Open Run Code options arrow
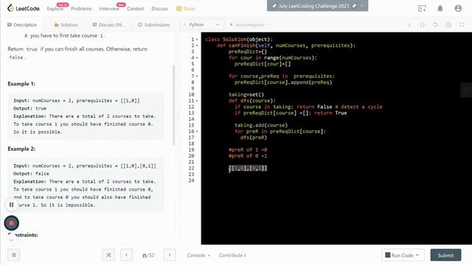The height and width of the screenshot is (265, 472). coord(417,255)
